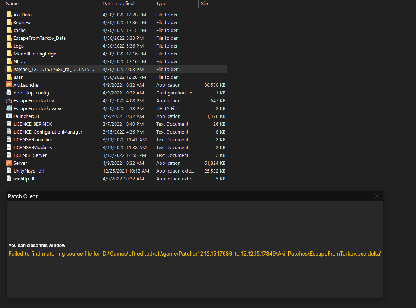
Task: Click the 4/30/2022 9:08 PM date cell
Action: [x=123, y=70]
